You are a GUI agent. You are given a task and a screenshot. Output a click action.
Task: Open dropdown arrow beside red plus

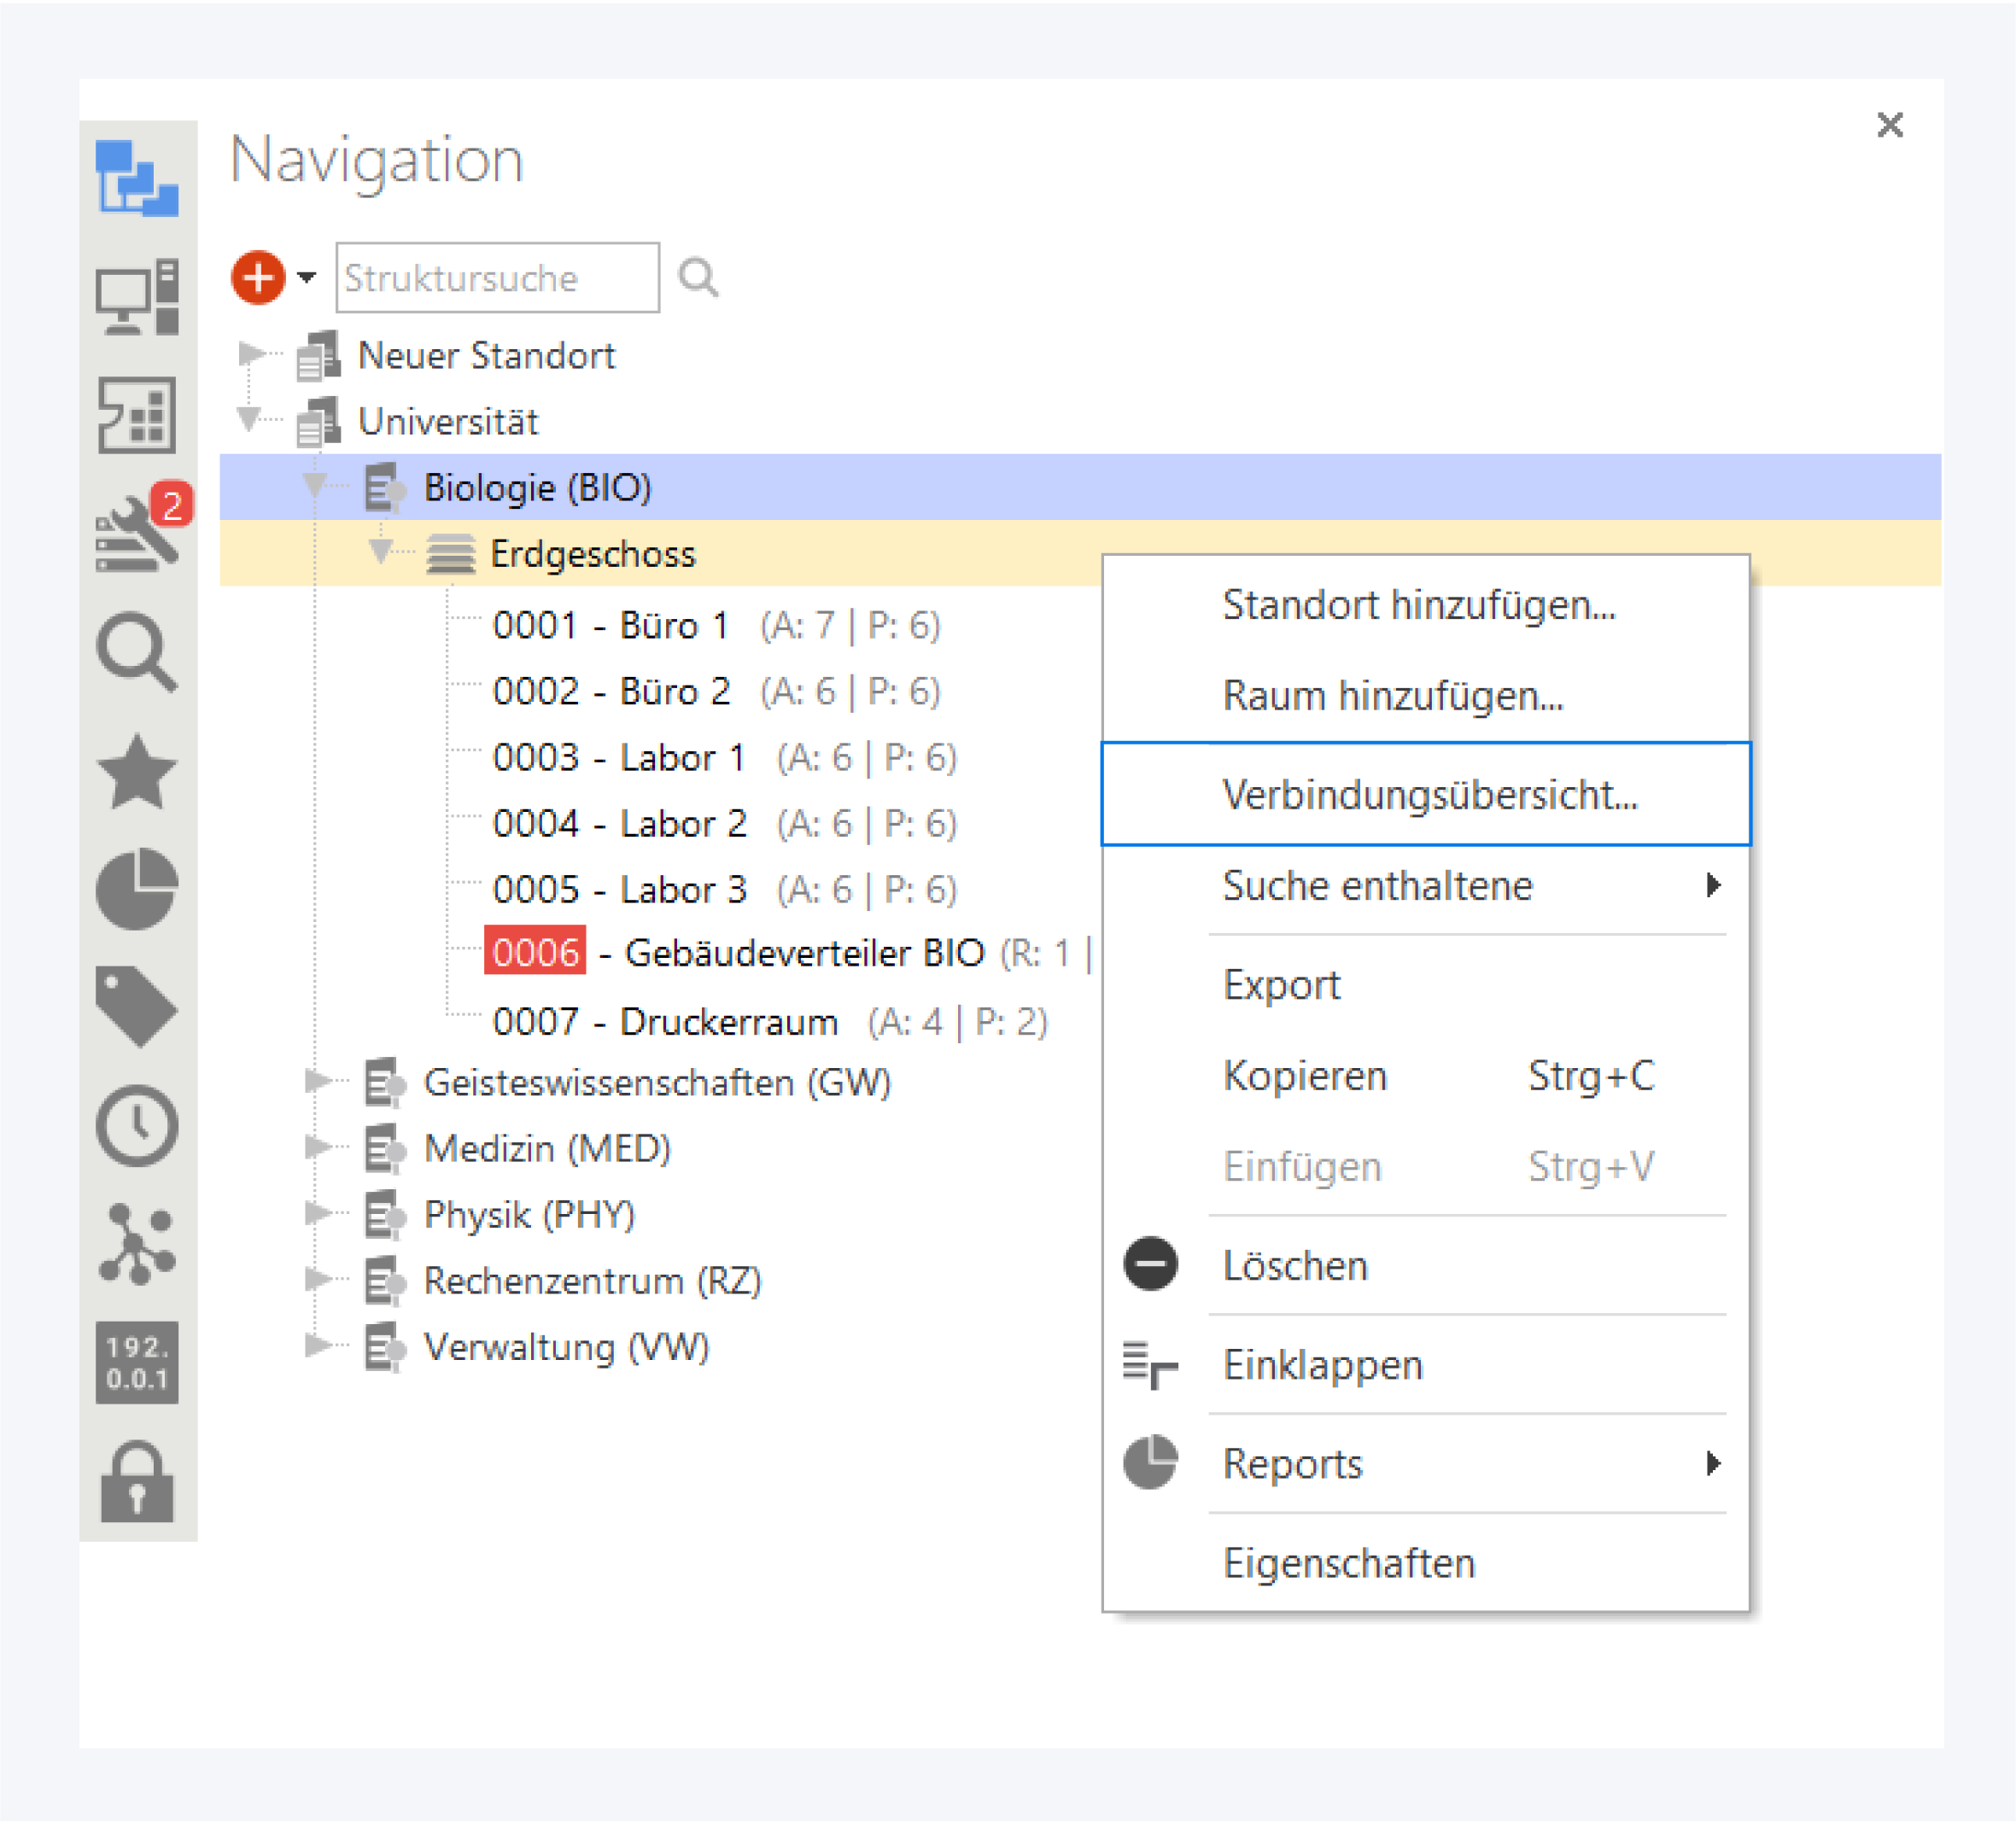pyautogui.click(x=307, y=277)
